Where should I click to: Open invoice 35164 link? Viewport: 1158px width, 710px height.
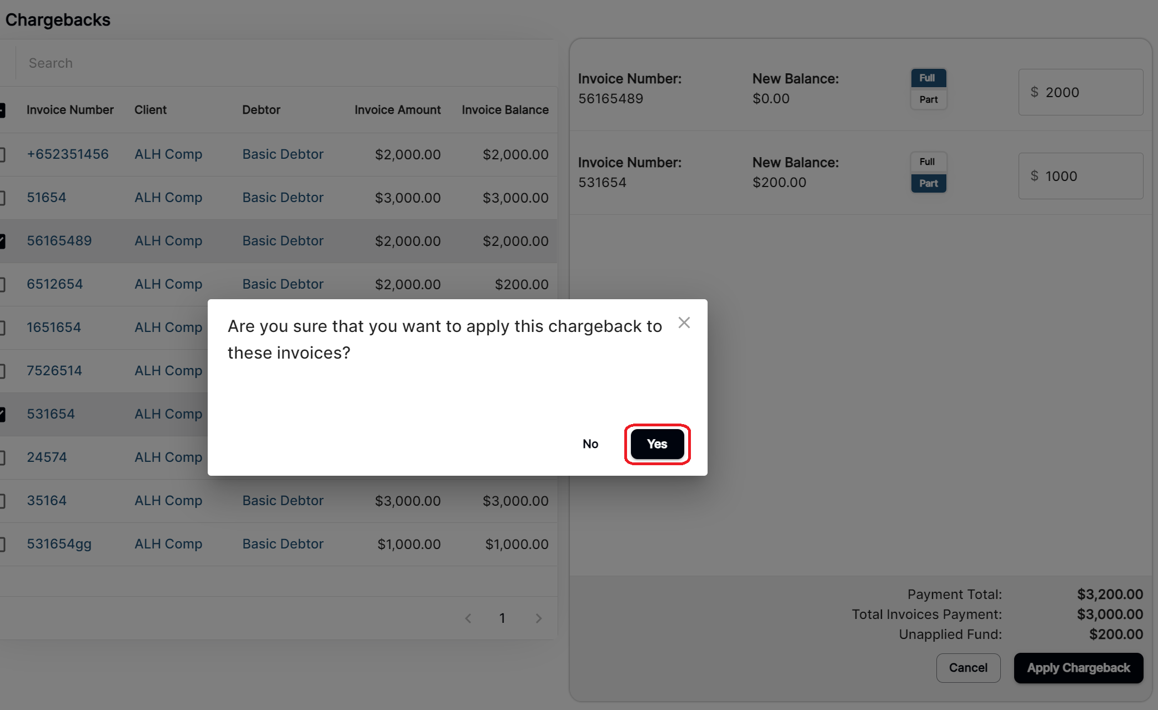(x=47, y=501)
